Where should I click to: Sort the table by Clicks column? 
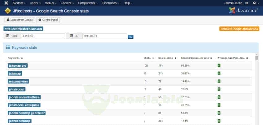tap(149, 58)
